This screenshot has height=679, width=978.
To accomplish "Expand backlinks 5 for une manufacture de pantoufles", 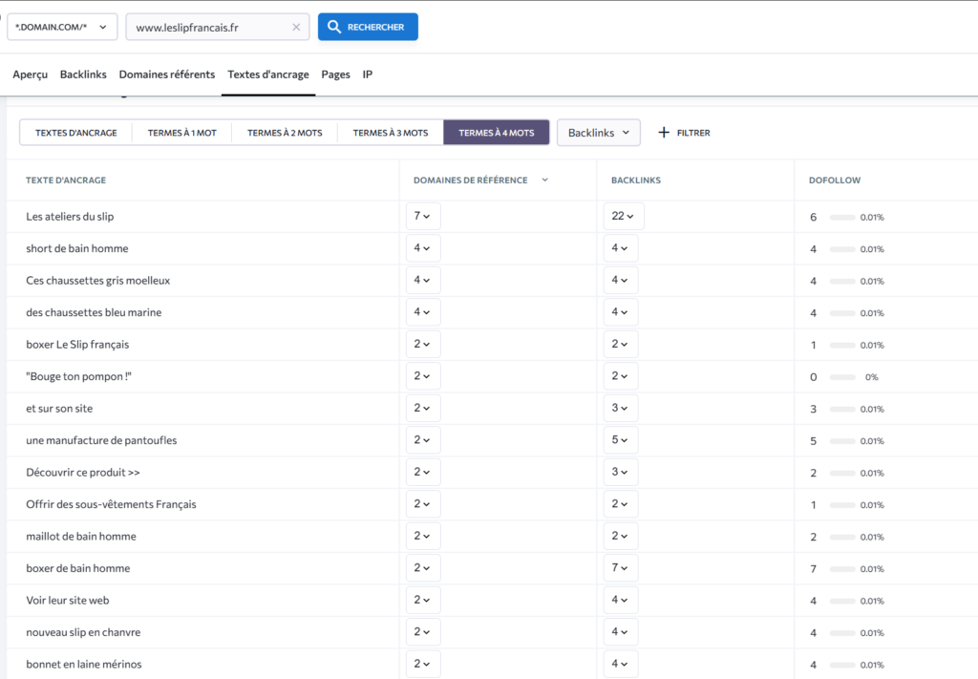I will point(621,440).
